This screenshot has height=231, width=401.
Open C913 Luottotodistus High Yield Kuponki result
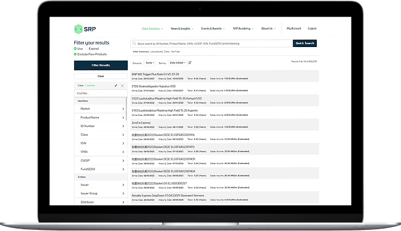pos(164,111)
